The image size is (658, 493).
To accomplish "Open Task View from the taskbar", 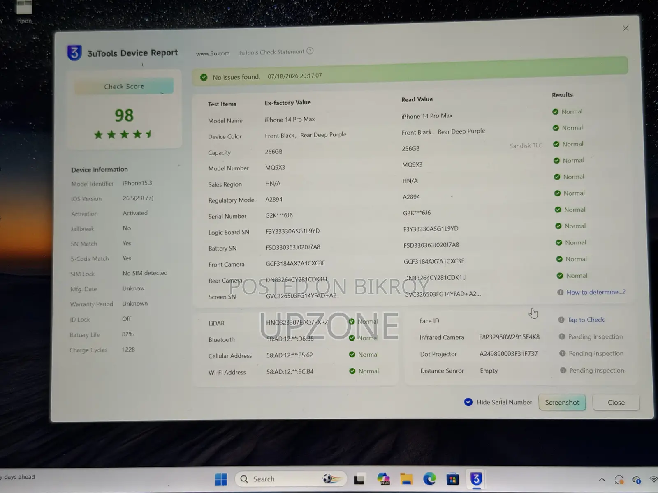I will point(359,479).
